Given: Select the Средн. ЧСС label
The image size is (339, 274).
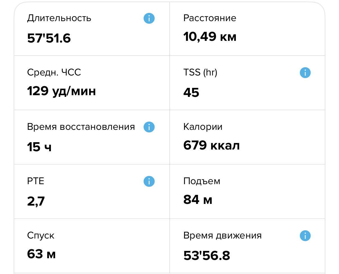Looking at the screenshot, I should coord(54,73).
